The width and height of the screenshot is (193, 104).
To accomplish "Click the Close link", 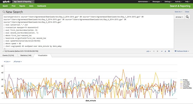I will (x=187, y=12).
